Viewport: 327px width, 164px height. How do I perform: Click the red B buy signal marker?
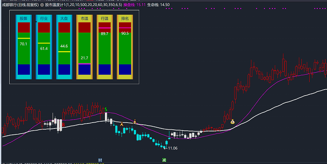63,125
